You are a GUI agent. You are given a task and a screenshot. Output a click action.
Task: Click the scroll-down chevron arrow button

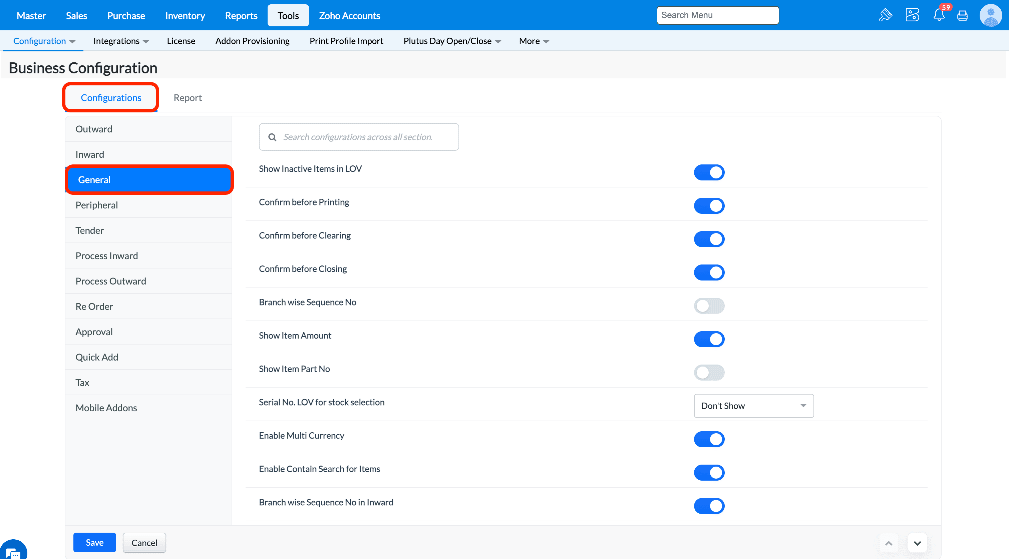(917, 543)
